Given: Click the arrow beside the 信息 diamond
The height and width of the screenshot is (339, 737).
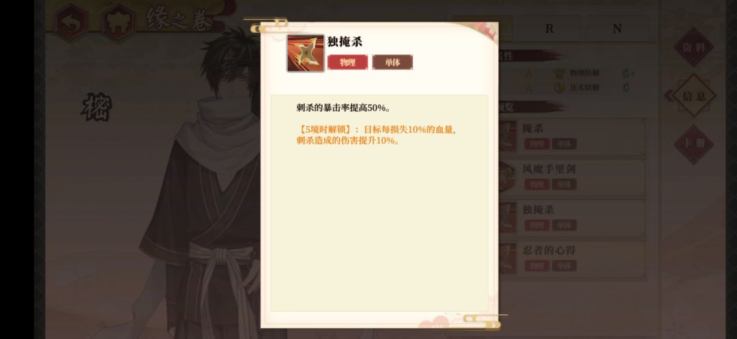Looking at the screenshot, I should click(x=668, y=96).
